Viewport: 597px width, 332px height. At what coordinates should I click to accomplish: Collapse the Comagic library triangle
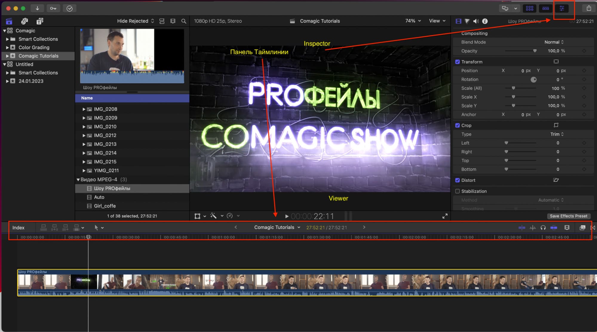point(4,31)
